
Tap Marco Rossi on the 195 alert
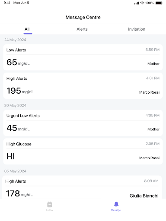click(149, 92)
